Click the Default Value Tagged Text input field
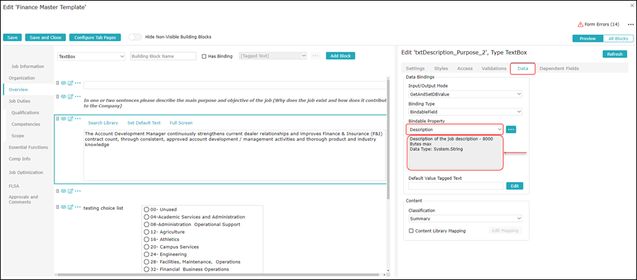637x280 pixels. 456,186
